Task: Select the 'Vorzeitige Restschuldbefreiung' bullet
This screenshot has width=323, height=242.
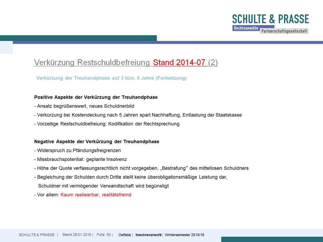Action: [107, 124]
